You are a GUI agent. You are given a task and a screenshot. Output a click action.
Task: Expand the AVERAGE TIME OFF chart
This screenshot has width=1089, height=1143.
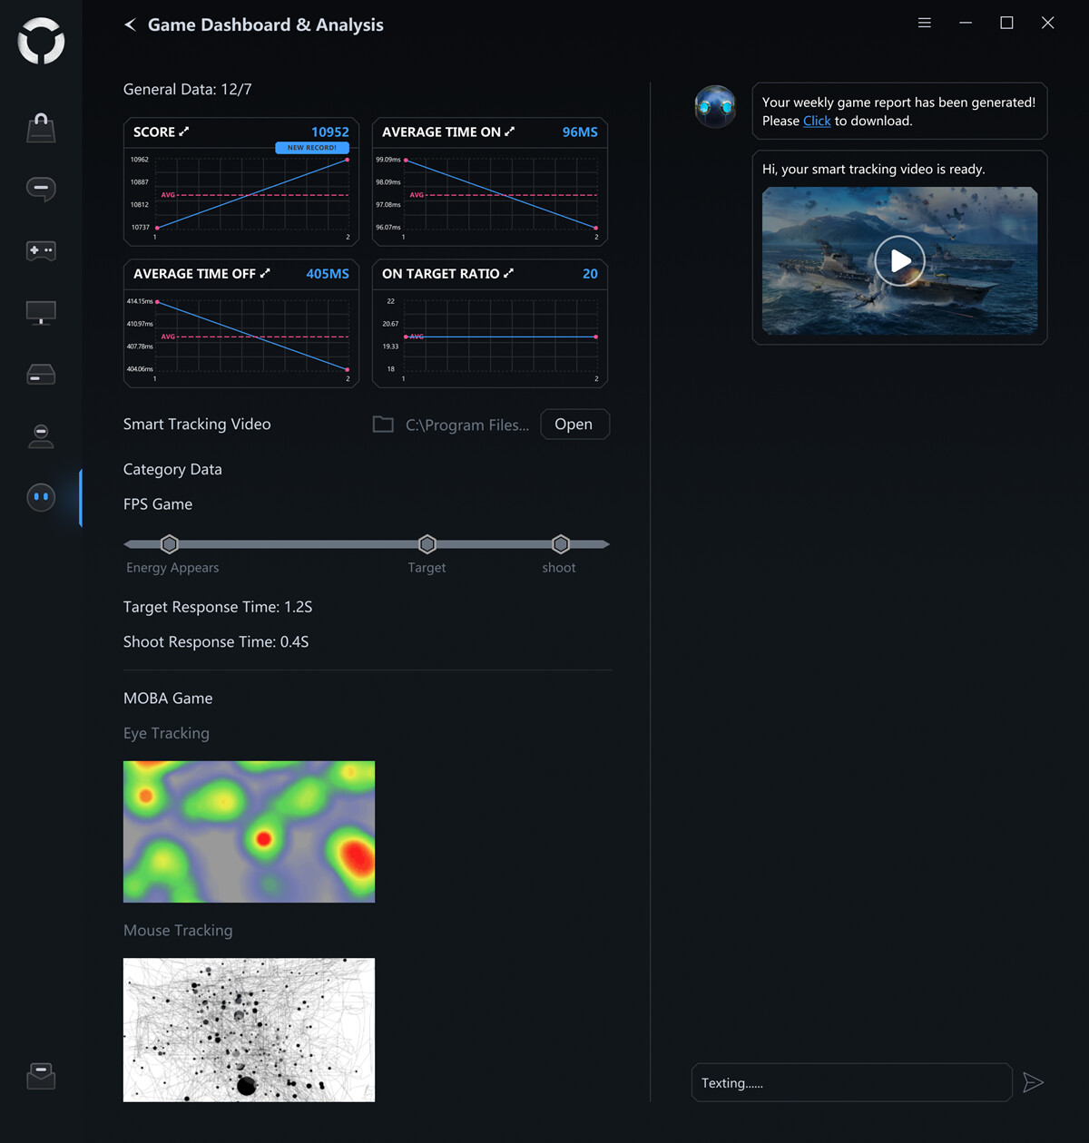265,273
